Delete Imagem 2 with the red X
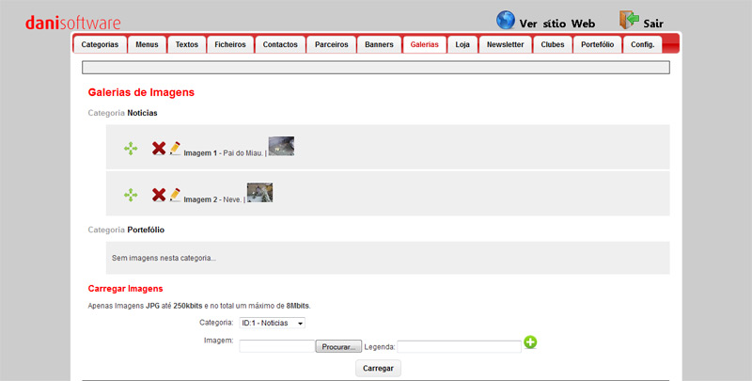This screenshot has height=381, width=752. click(159, 195)
